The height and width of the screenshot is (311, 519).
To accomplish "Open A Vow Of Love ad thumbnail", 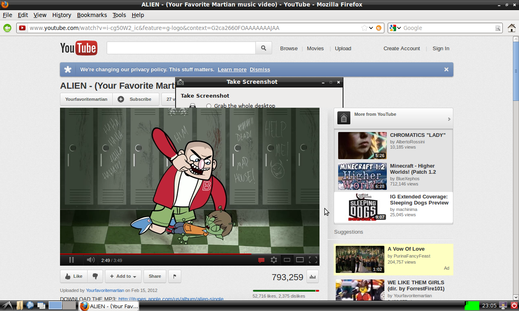I will point(360,259).
